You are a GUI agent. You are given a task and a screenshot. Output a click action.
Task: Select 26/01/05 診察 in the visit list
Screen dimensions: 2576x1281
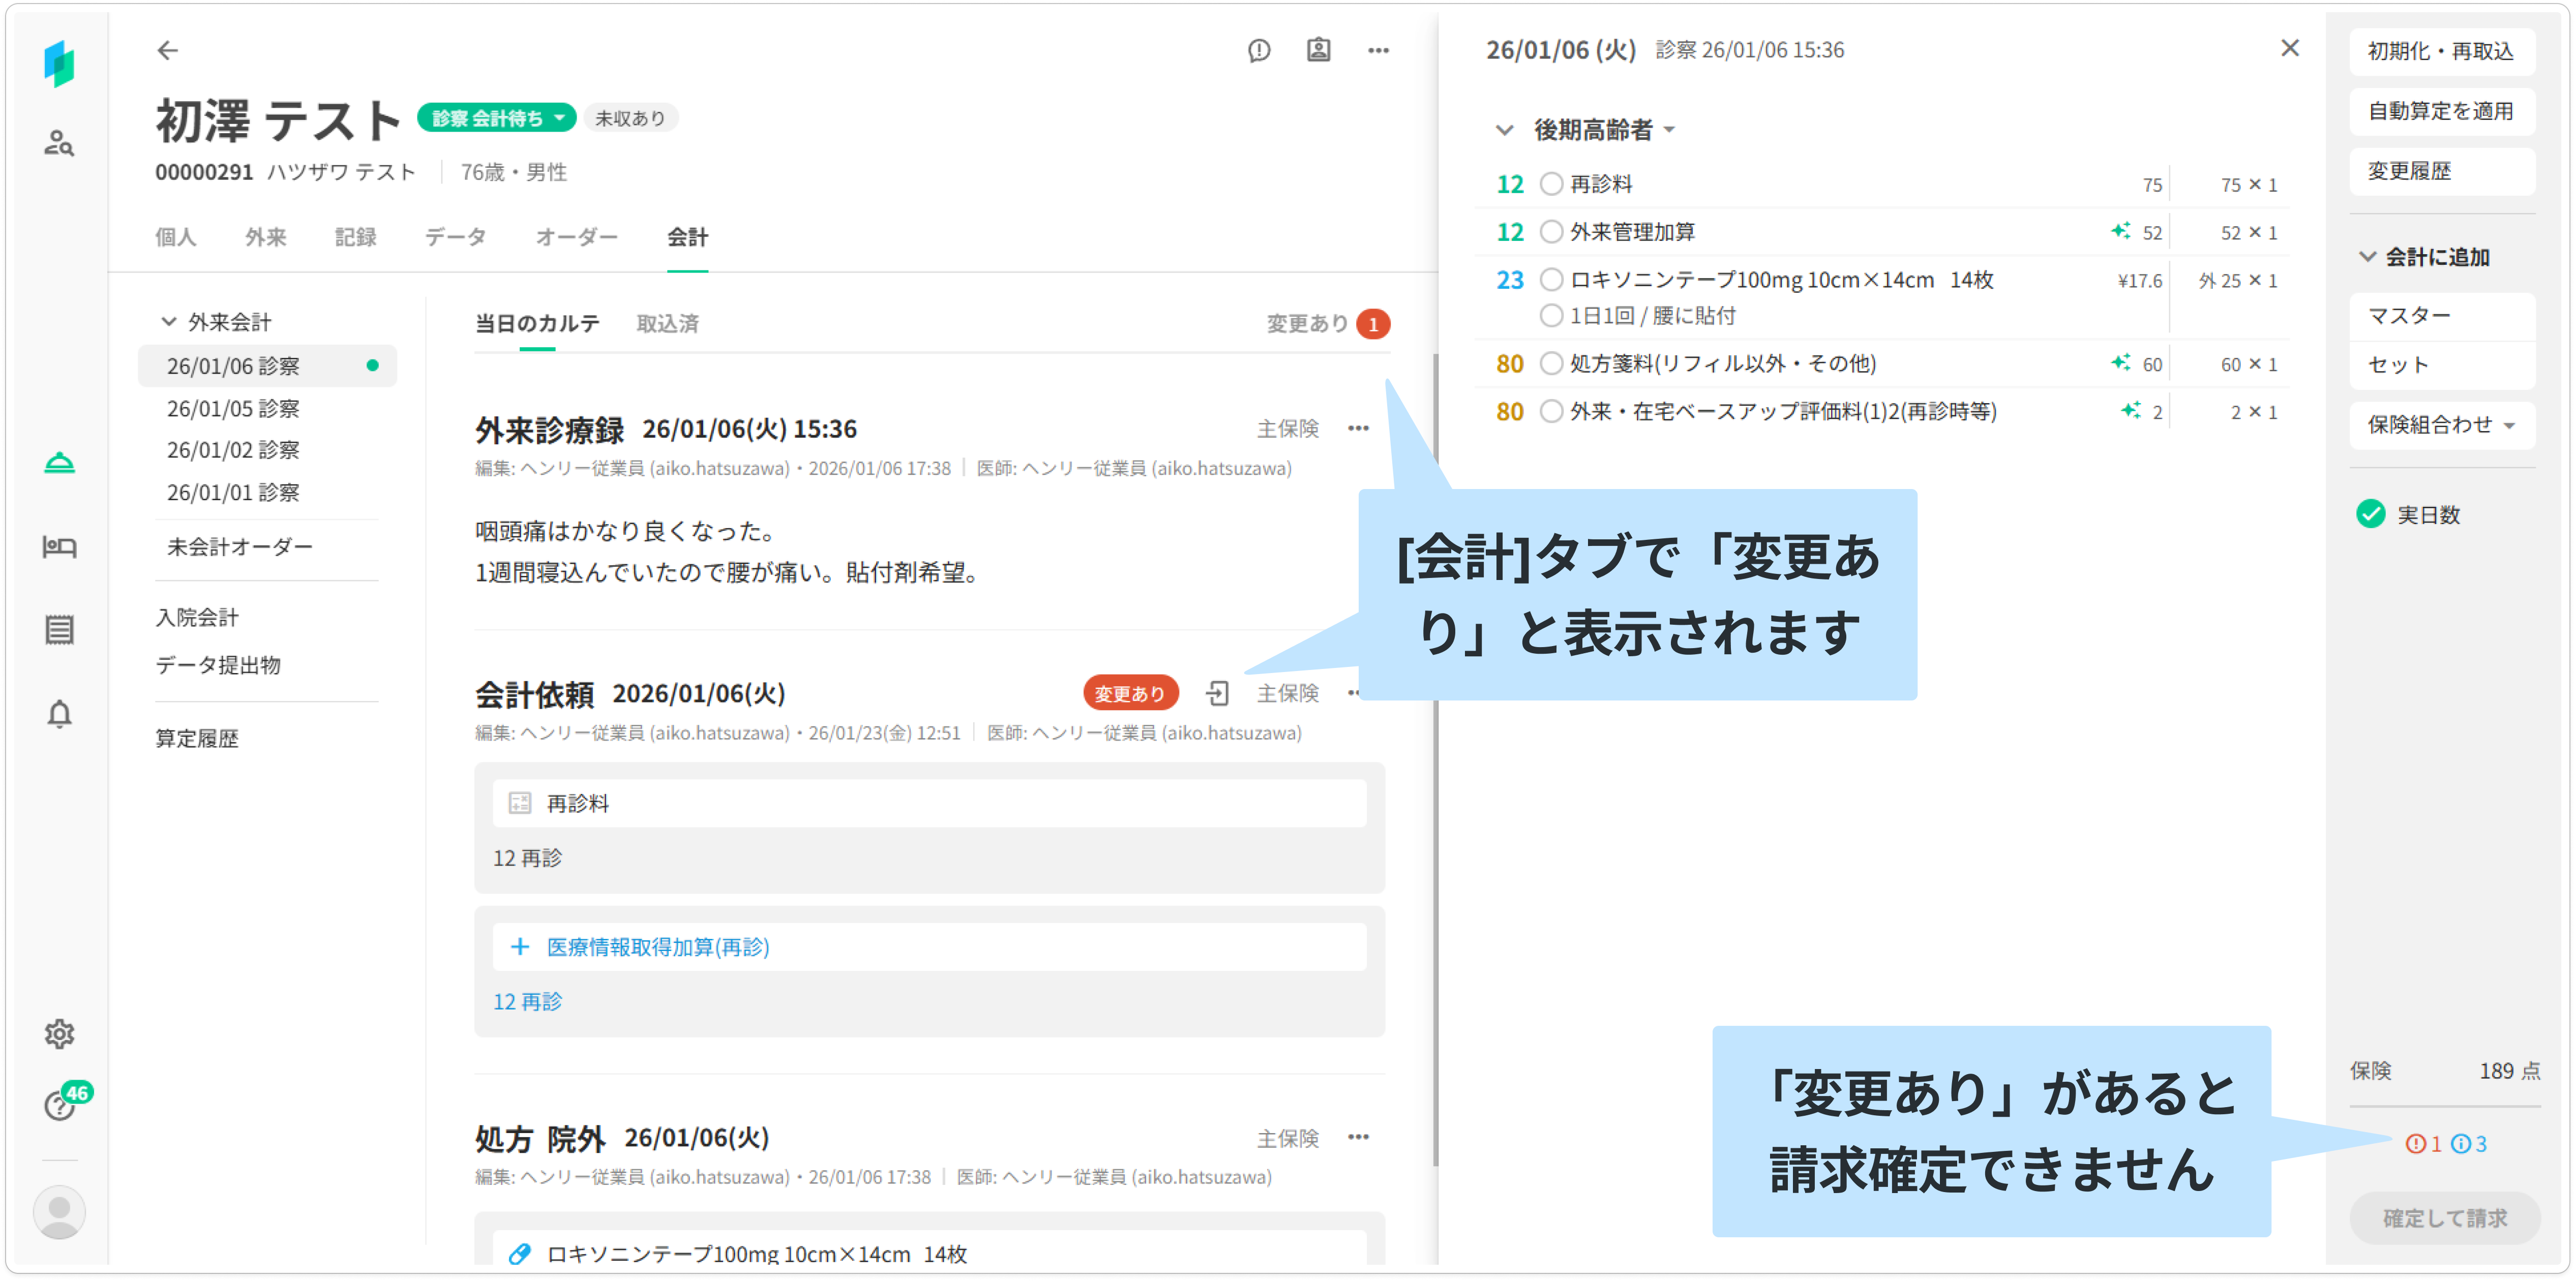[233, 408]
